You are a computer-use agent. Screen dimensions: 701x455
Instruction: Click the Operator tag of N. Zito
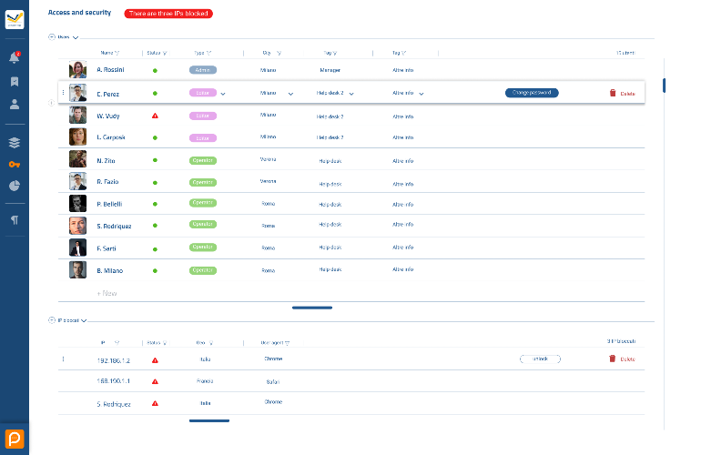[203, 160]
